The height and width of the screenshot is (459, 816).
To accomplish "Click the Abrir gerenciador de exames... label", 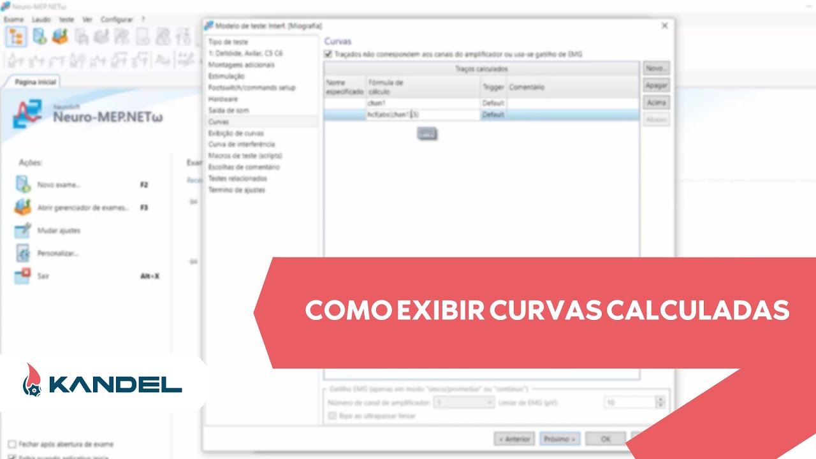I will (84, 208).
